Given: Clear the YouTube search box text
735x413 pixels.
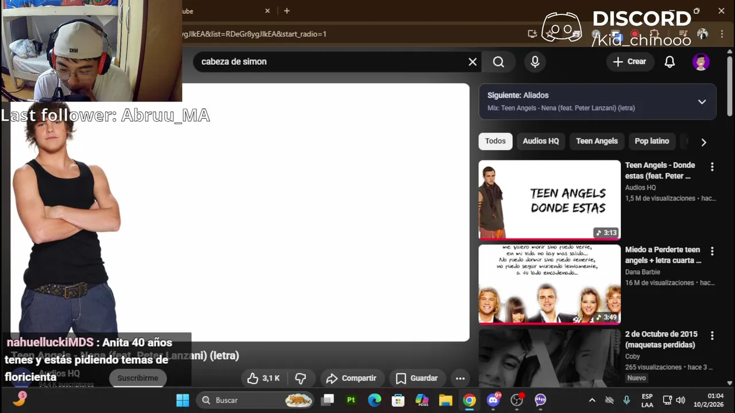Looking at the screenshot, I should click(473, 62).
